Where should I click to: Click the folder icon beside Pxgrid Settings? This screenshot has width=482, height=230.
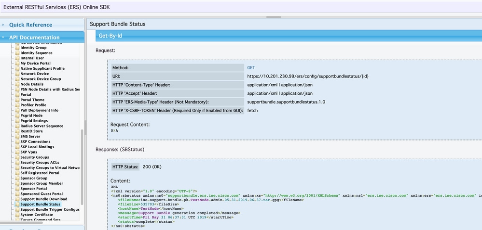[x=17, y=120]
